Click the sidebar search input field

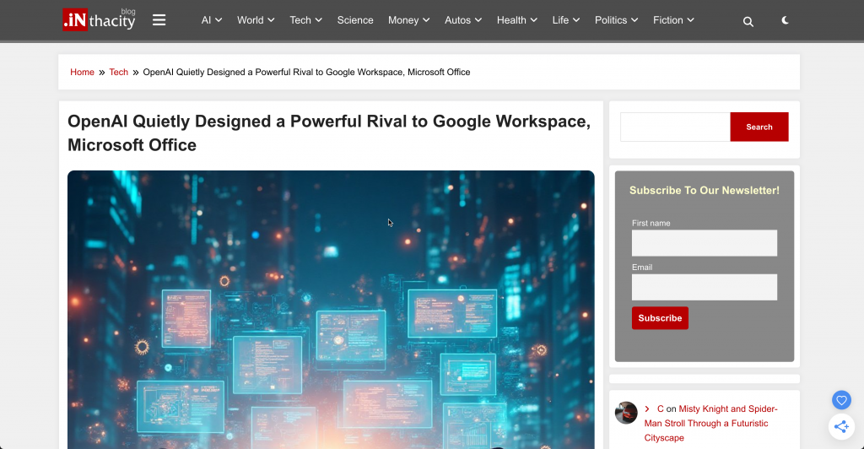675,127
